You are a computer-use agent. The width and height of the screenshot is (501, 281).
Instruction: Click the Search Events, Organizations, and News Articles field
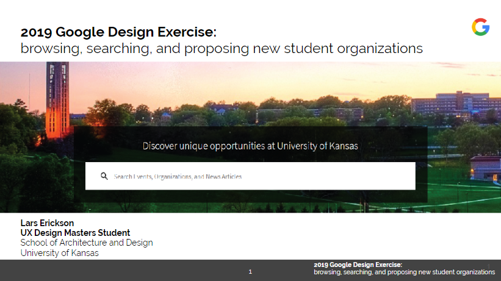click(x=250, y=176)
